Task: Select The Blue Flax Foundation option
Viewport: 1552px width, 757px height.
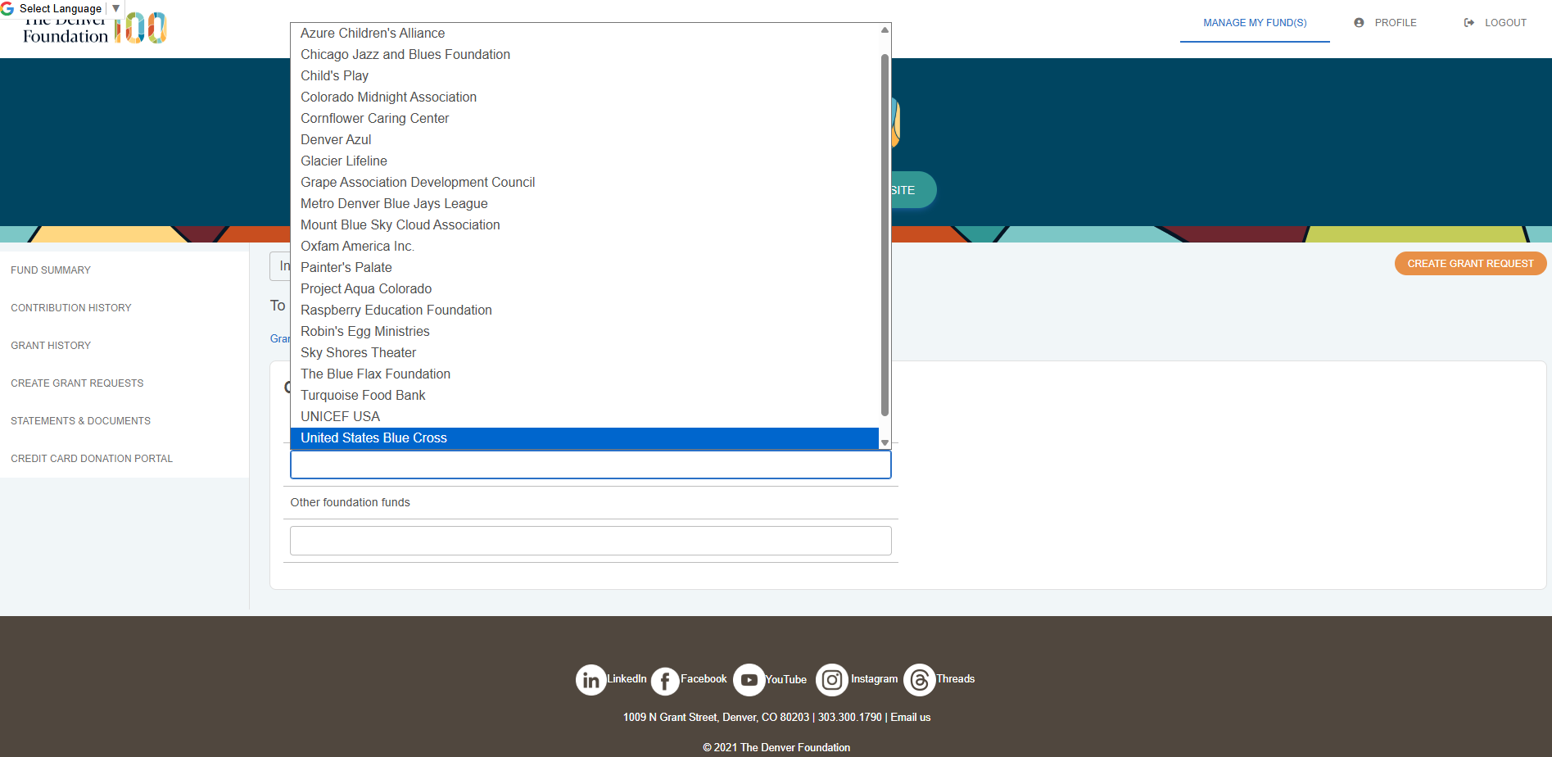Action: (x=585, y=374)
